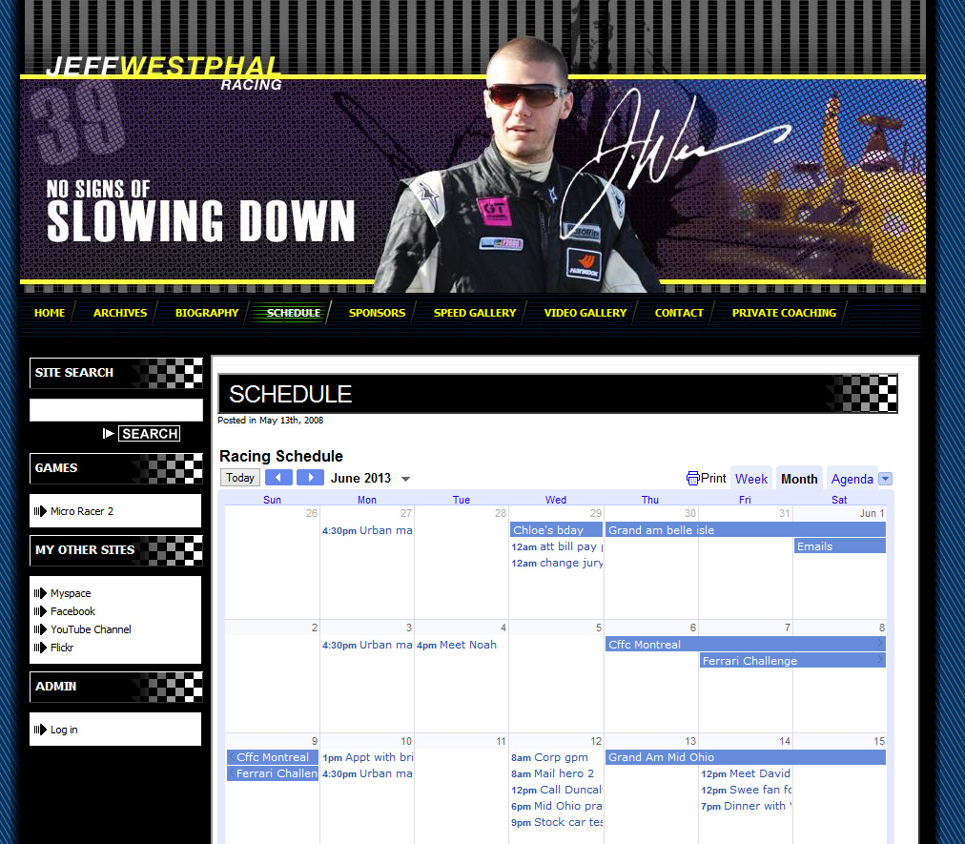This screenshot has height=844, width=965.
Task: Switch calendar to Agenda view
Action: [852, 479]
